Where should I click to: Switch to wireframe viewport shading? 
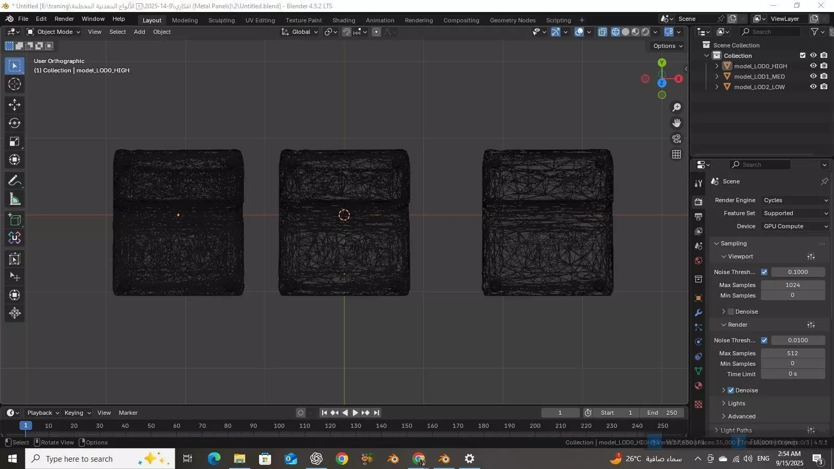(616, 32)
